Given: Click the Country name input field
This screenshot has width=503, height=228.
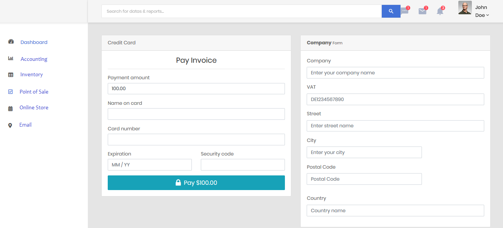Looking at the screenshot, I should [395, 210].
